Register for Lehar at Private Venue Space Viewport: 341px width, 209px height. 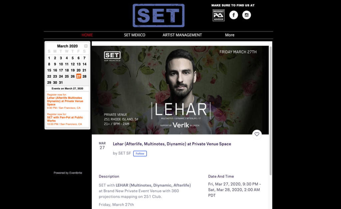[65, 101]
